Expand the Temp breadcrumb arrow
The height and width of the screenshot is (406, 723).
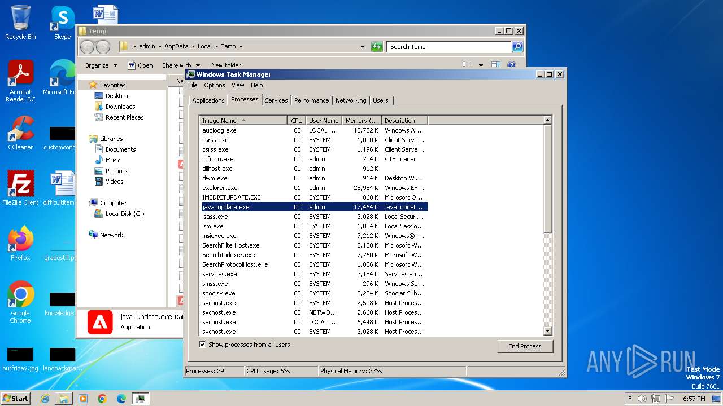(241, 47)
